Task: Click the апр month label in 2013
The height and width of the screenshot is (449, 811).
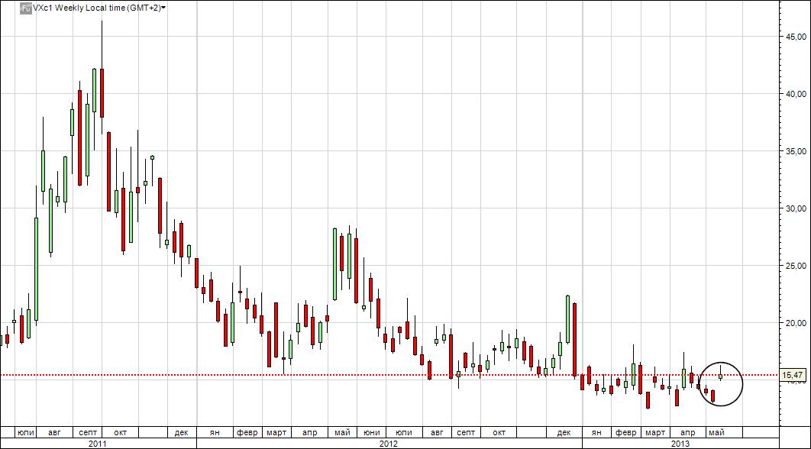Action: coord(687,432)
